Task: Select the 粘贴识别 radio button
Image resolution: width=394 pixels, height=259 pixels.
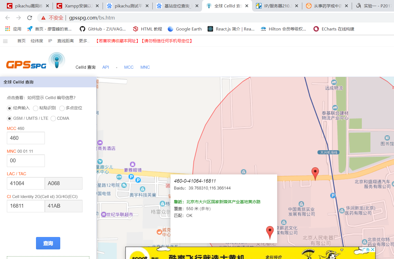Action: coord(35,108)
